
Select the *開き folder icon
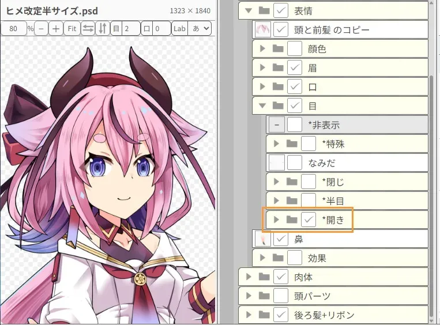click(x=292, y=220)
